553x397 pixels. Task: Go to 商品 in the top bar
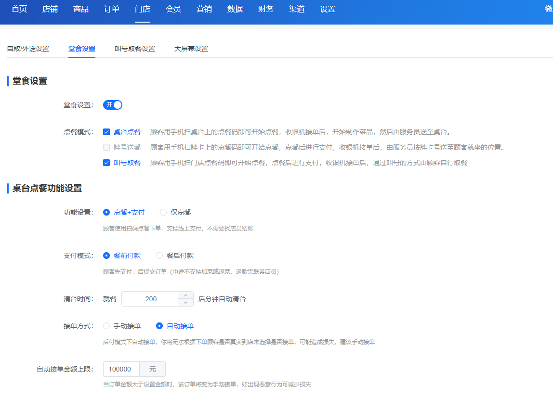[81, 9]
